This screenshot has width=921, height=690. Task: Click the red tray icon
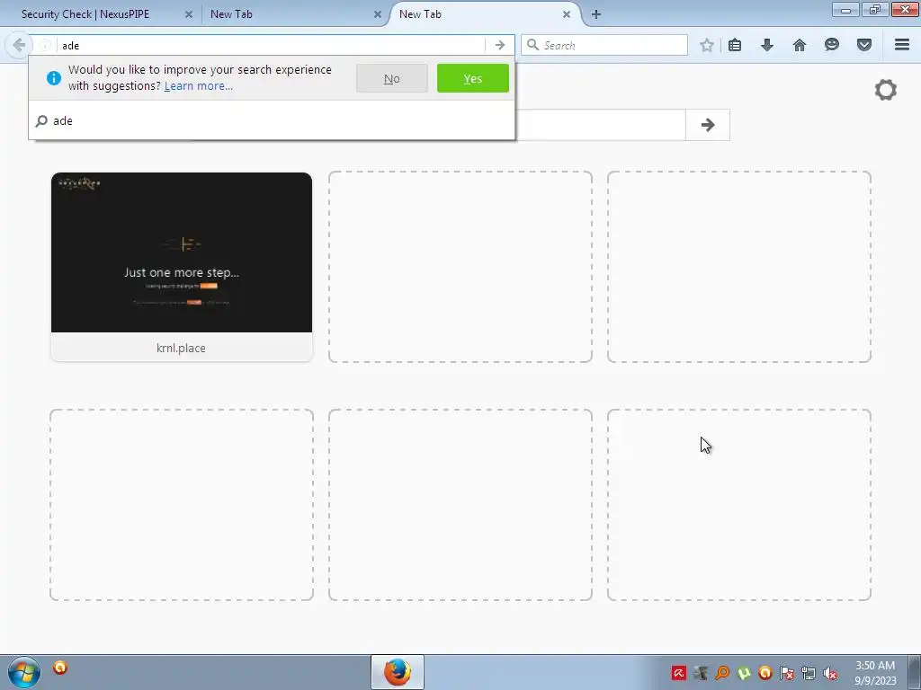[x=679, y=673]
